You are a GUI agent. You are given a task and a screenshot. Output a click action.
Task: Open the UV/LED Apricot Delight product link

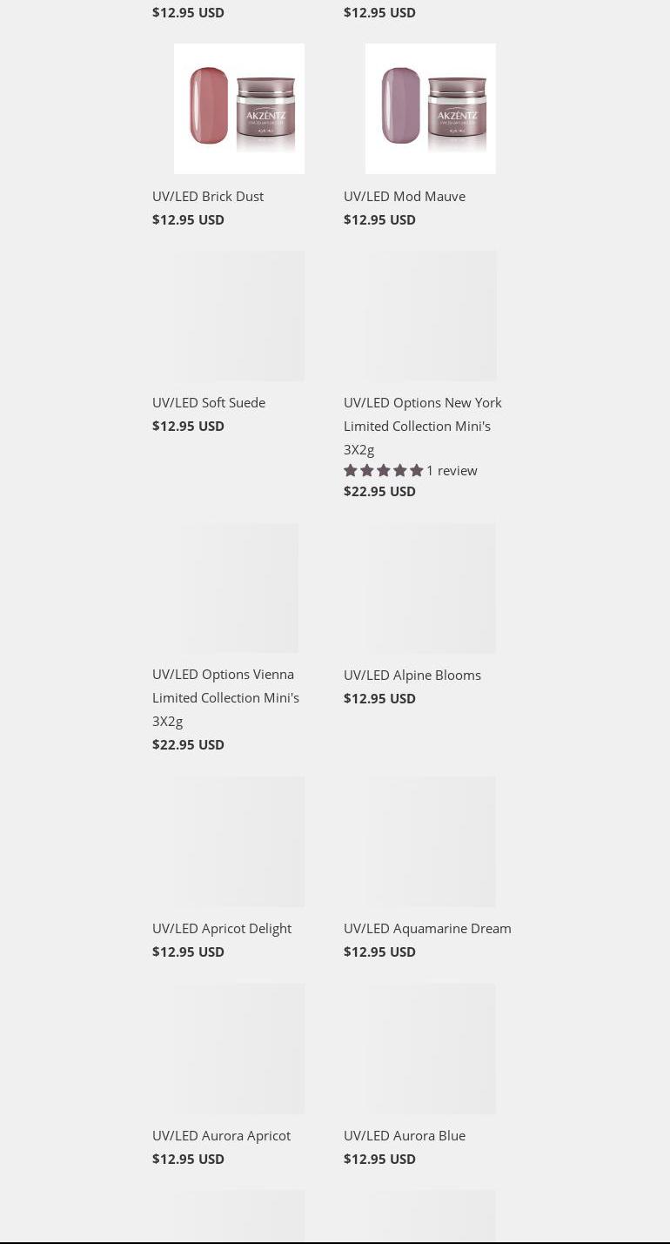click(222, 928)
